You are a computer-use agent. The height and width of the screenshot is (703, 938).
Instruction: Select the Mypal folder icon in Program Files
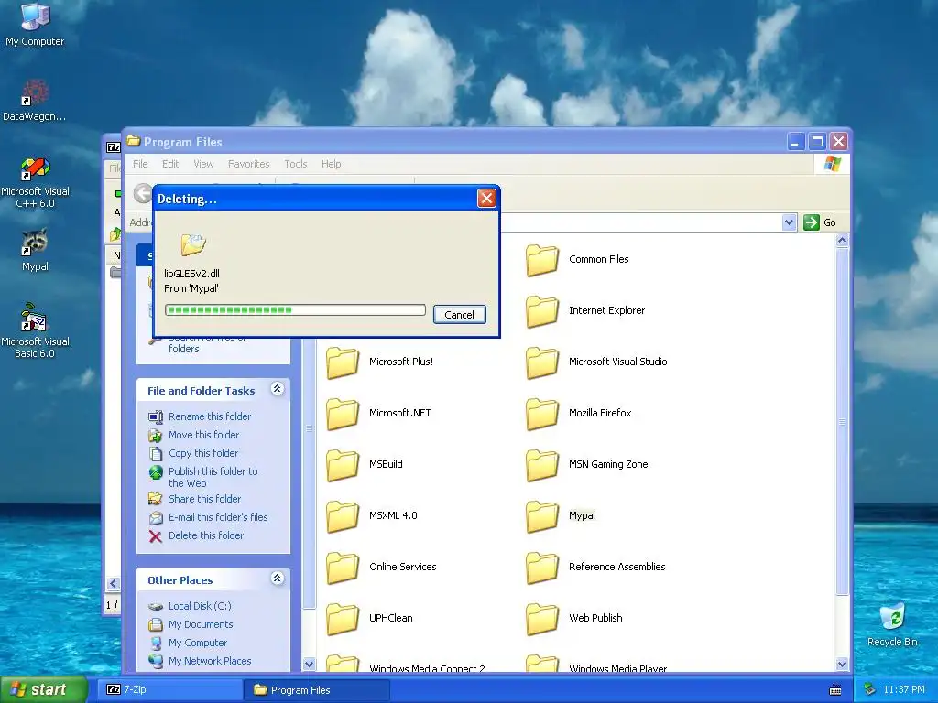(x=542, y=516)
